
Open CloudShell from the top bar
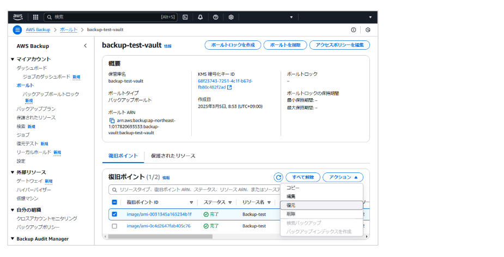(185, 17)
